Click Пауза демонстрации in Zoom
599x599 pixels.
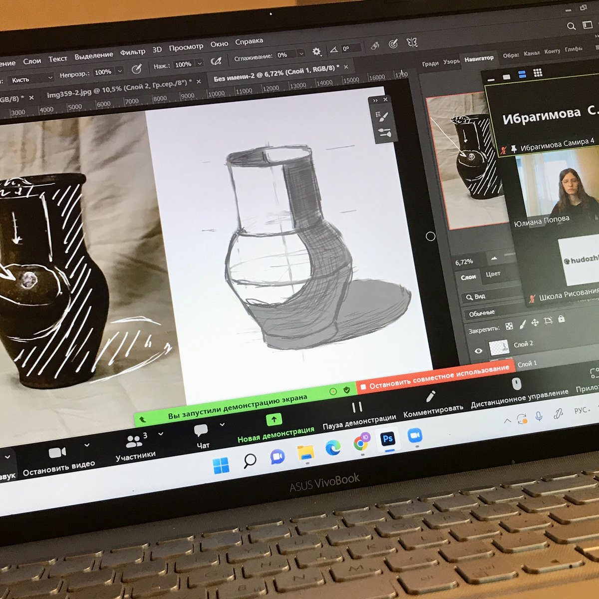[359, 414]
